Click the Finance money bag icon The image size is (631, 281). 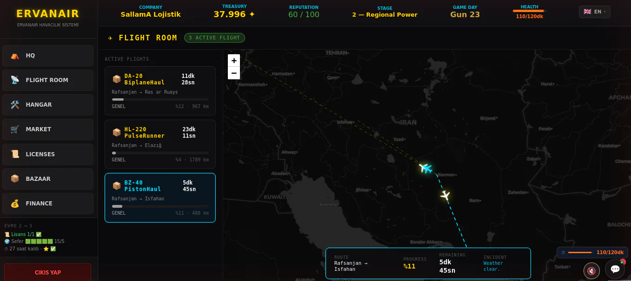pyautogui.click(x=15, y=204)
